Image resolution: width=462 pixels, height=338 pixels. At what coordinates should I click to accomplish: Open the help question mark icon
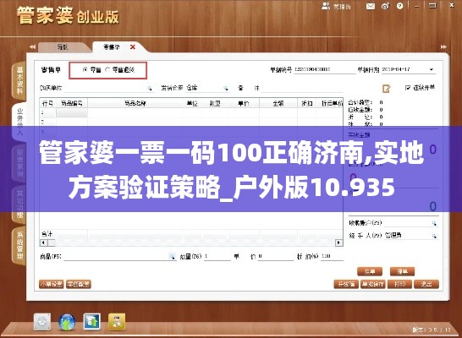[x=400, y=6]
